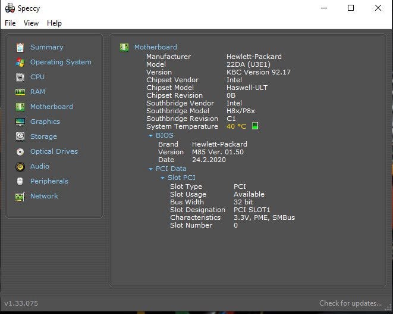Image resolution: width=393 pixels, height=314 pixels.
Task: Select Characteristics value 3.3V, PME, SMBus
Action: point(265,217)
